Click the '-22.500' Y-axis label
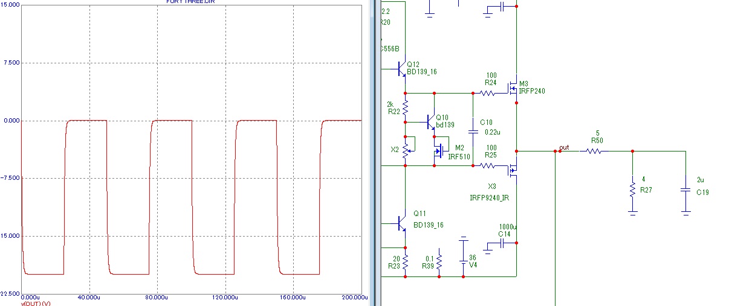 point(9,294)
